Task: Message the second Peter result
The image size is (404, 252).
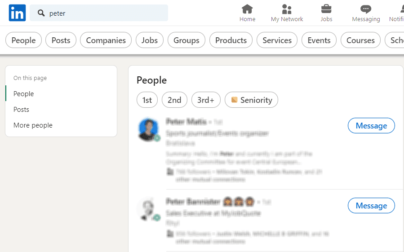Action: pyautogui.click(x=371, y=205)
